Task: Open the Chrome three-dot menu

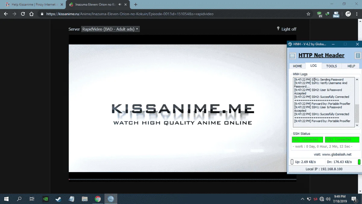Action: tap(357, 14)
